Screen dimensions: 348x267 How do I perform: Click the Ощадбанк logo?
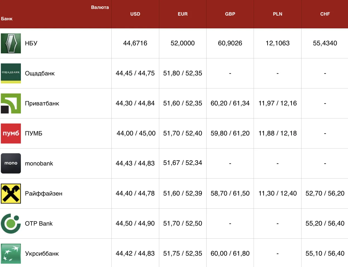pos(11,73)
